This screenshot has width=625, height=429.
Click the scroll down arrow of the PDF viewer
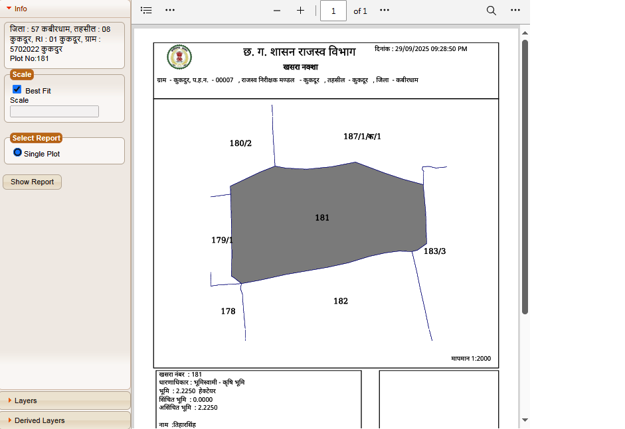[x=525, y=420]
